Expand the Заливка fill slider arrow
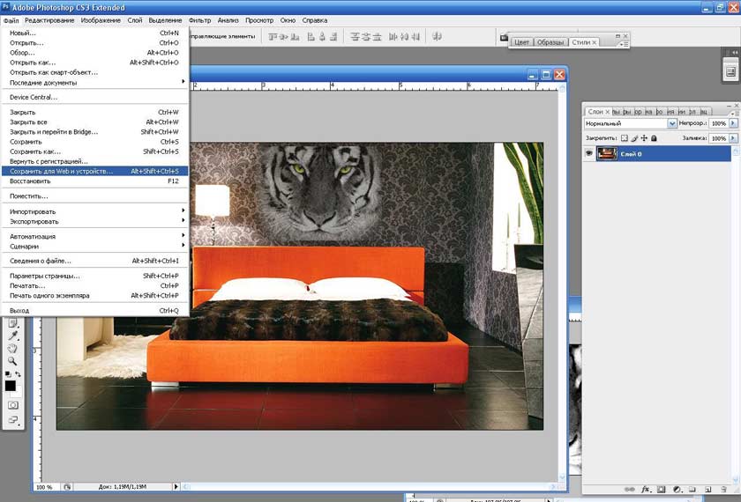741x502 pixels. pyautogui.click(x=731, y=138)
